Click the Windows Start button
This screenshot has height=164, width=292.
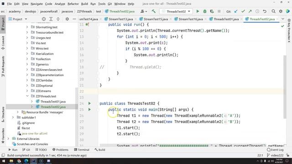(x=4, y=161)
